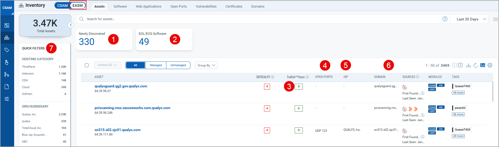The height and width of the screenshot is (147, 499).
Task: Open the Domains tab
Action: tap(258, 7)
